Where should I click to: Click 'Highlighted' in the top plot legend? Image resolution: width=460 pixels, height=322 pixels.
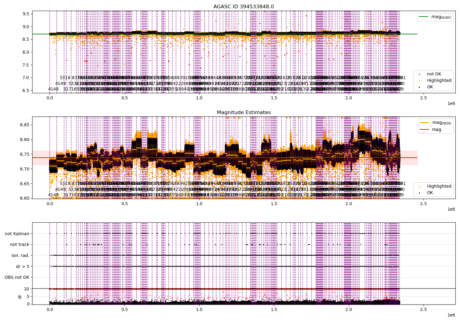click(x=439, y=80)
